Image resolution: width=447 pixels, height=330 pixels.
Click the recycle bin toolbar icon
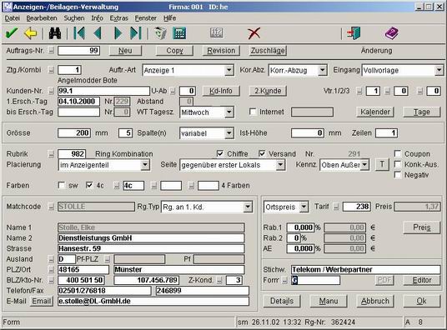[x=160, y=33]
